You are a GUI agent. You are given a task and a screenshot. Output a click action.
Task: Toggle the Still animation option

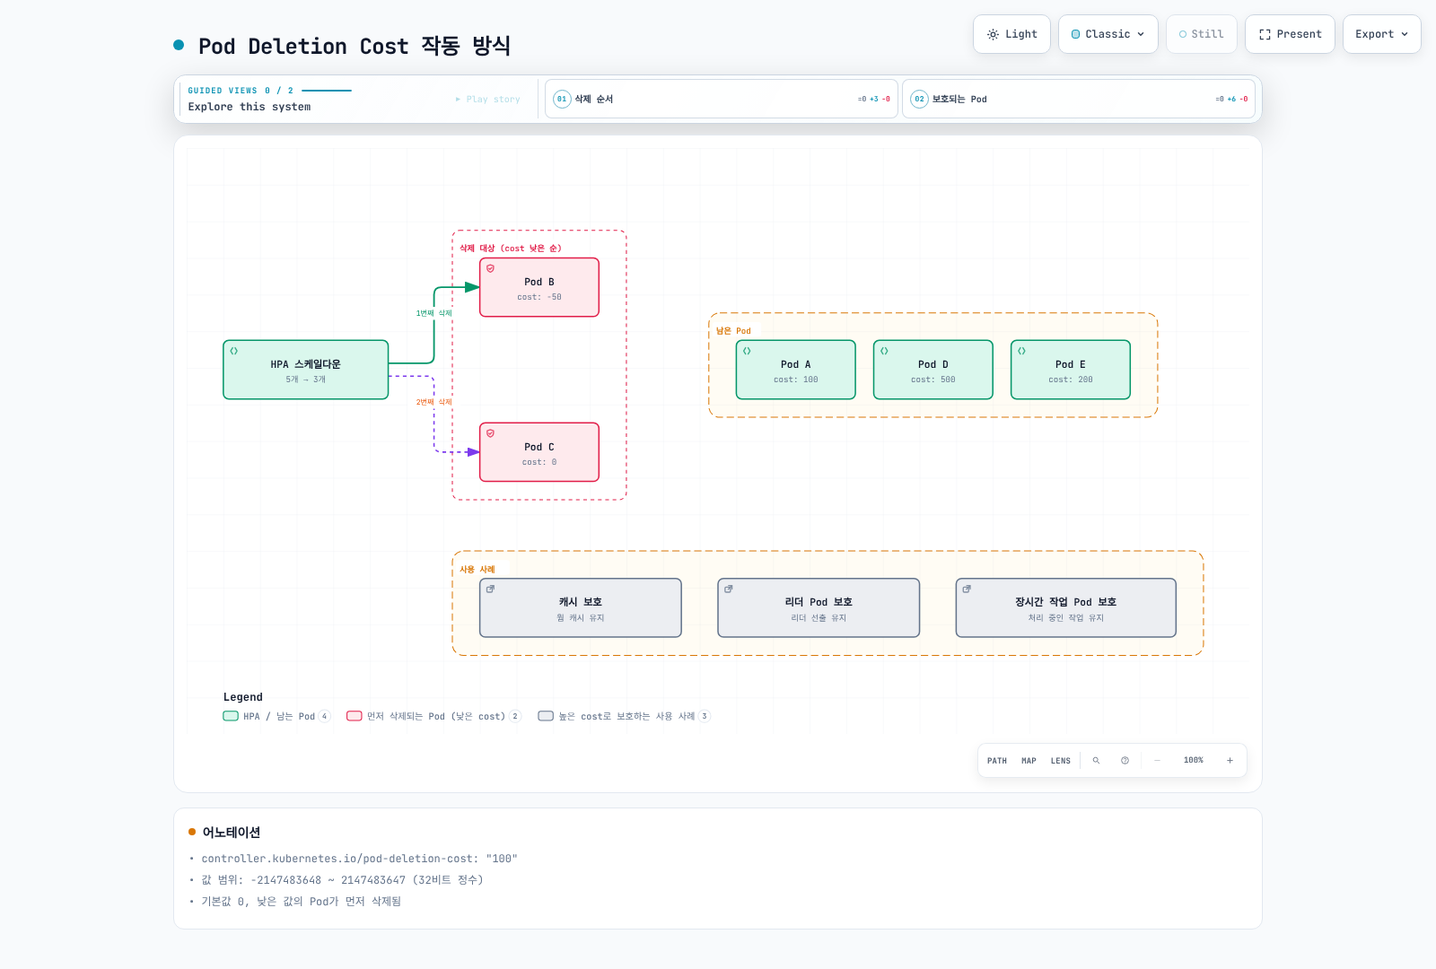(x=1201, y=34)
